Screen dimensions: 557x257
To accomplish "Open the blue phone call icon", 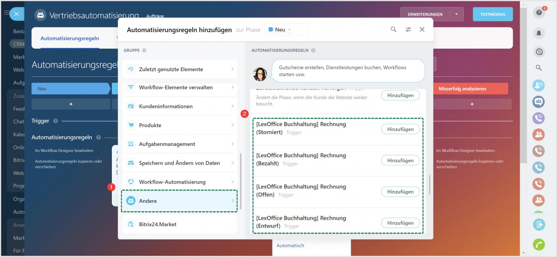I will tap(539, 167).
